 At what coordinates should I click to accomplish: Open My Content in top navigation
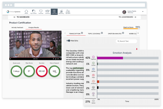coord(34,12)
